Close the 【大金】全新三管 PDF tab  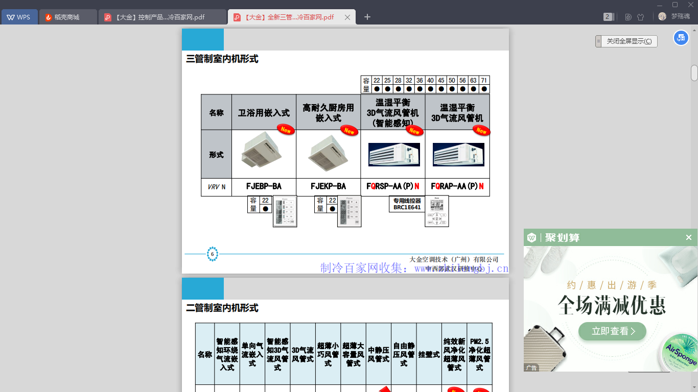(347, 17)
